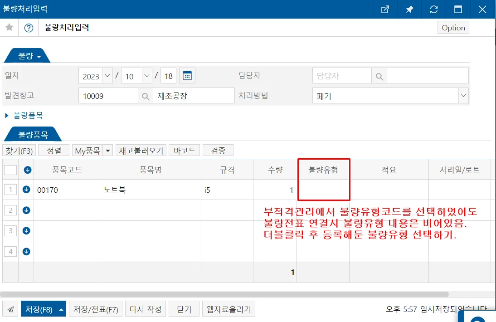Image resolution: width=496 pixels, height=322 pixels.
Task: Click the 재고불러오기 button
Action: tap(141, 151)
